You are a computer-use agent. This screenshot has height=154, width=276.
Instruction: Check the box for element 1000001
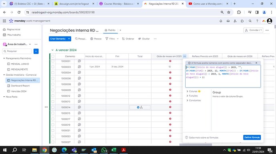point(53,61)
